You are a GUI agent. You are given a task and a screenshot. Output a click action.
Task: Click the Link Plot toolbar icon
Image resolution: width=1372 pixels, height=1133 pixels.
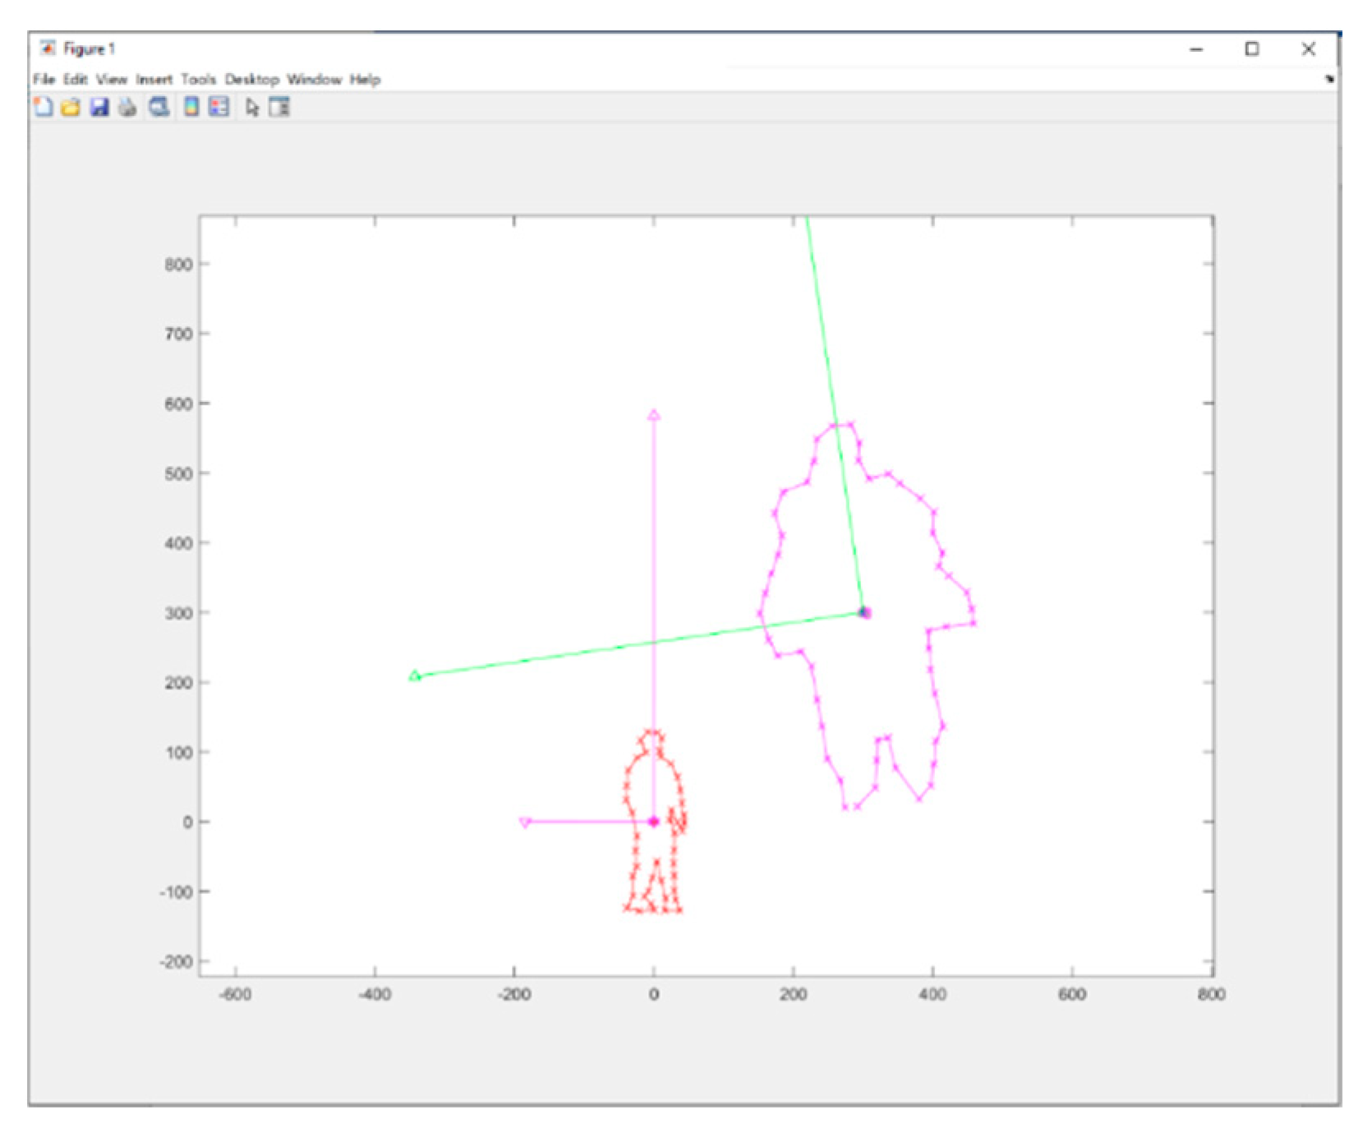coord(159,107)
